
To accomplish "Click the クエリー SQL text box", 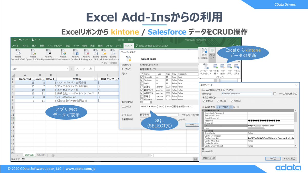I will [x=169, y=109].
